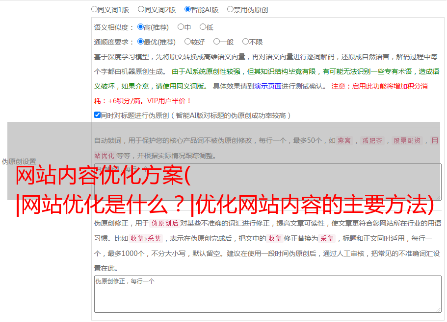The width and height of the screenshot is (447, 322).
Task: Click the 通顺度要求 label
Action: [113, 43]
